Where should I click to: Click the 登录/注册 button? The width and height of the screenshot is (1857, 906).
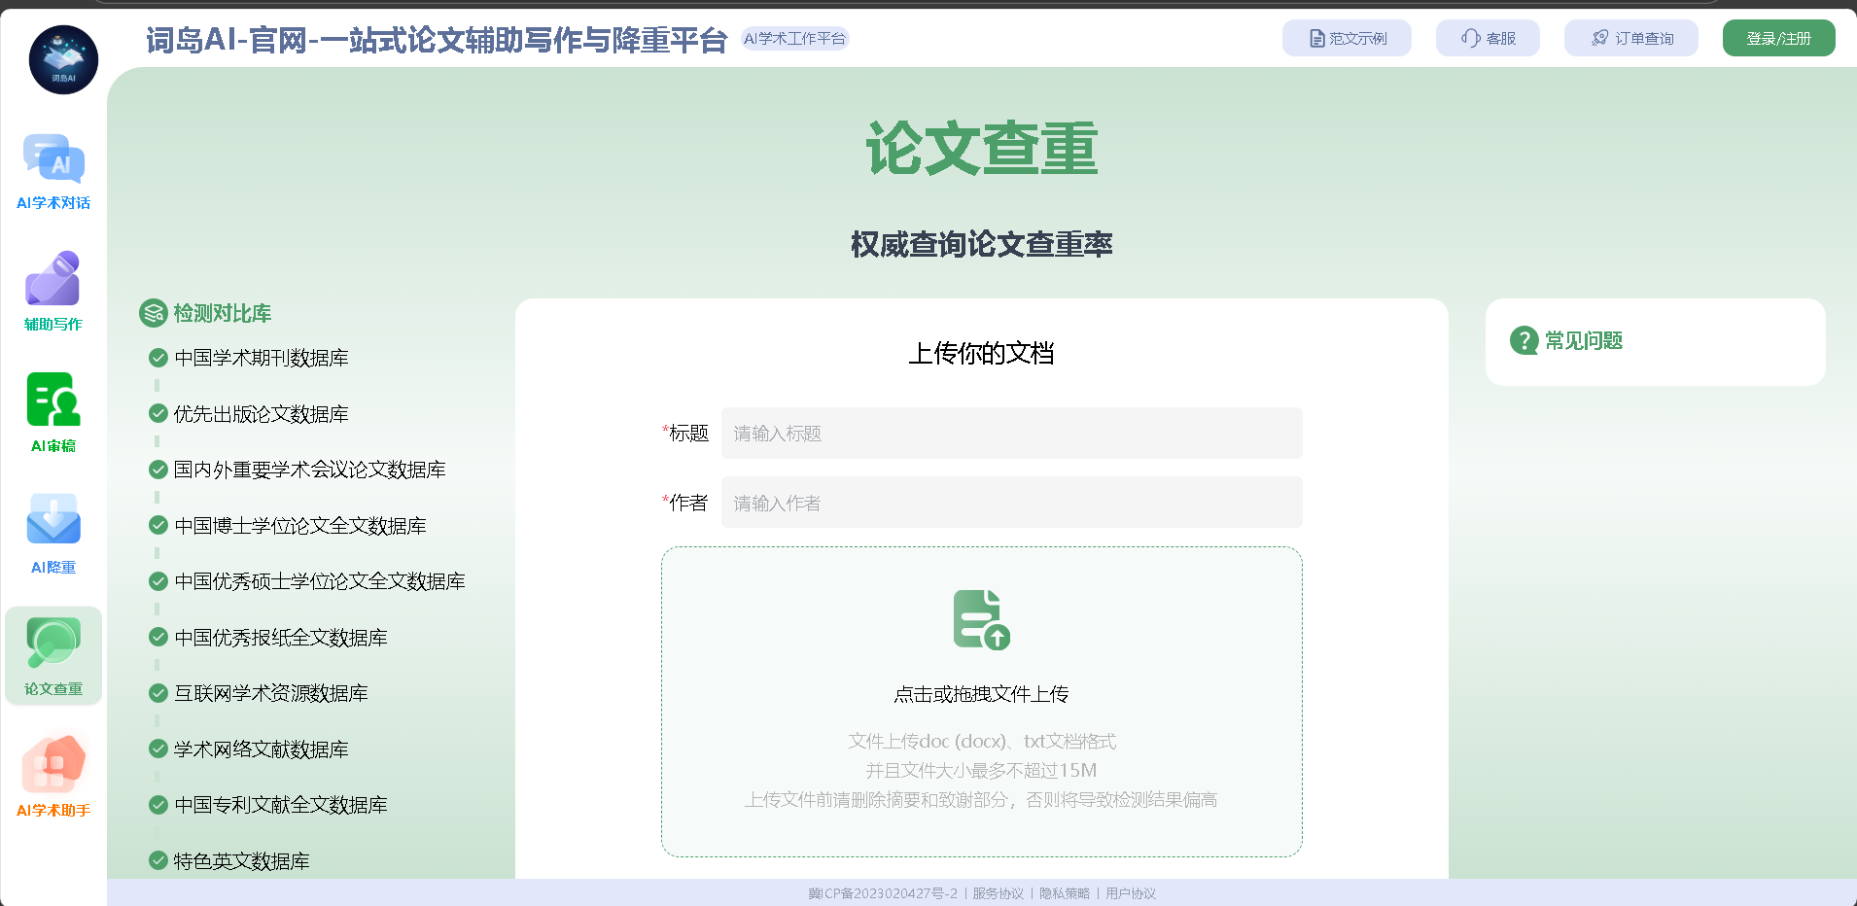pos(1778,38)
